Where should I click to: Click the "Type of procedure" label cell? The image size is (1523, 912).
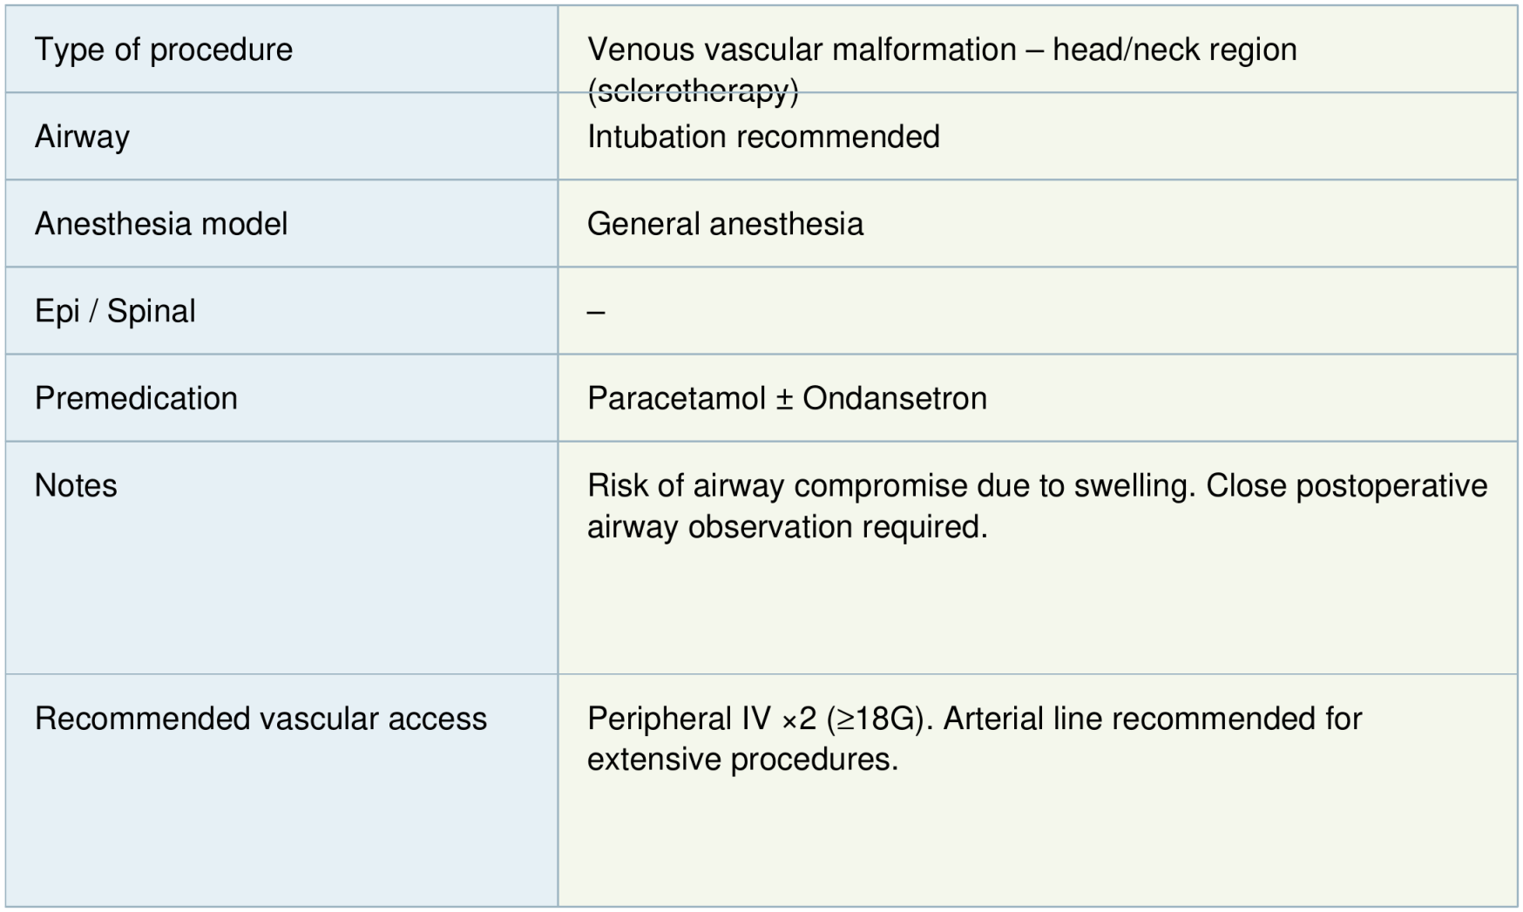164,50
